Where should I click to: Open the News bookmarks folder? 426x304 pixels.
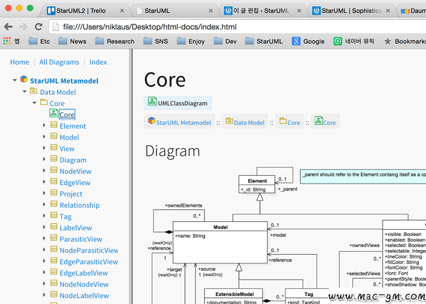tap(72, 41)
